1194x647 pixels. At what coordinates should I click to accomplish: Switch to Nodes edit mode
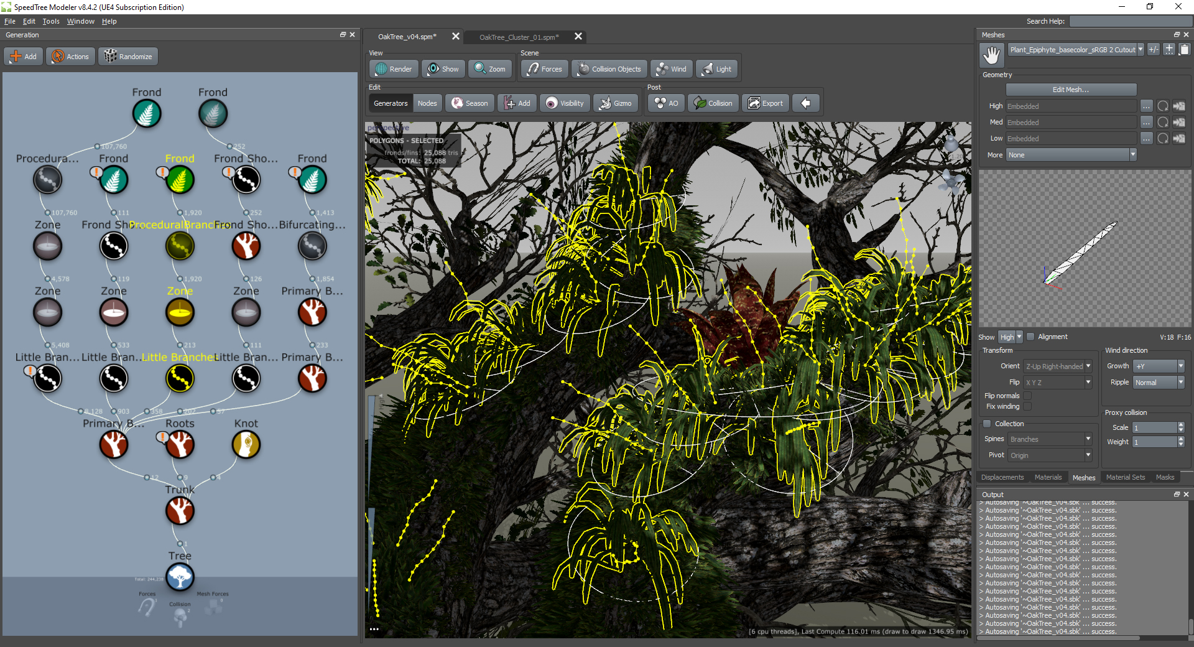[x=427, y=103]
